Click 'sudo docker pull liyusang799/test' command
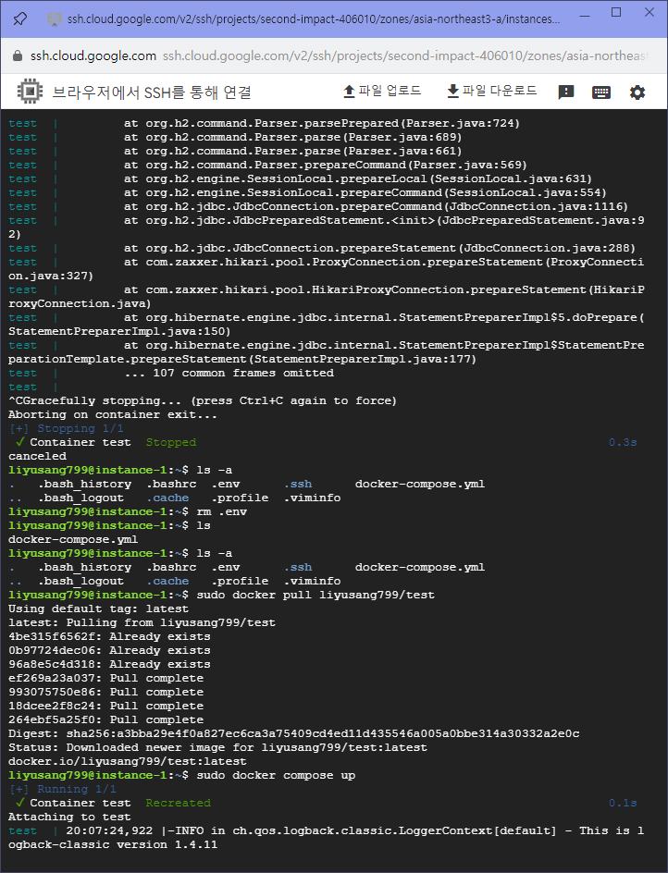The width and height of the screenshot is (668, 873). [315, 596]
